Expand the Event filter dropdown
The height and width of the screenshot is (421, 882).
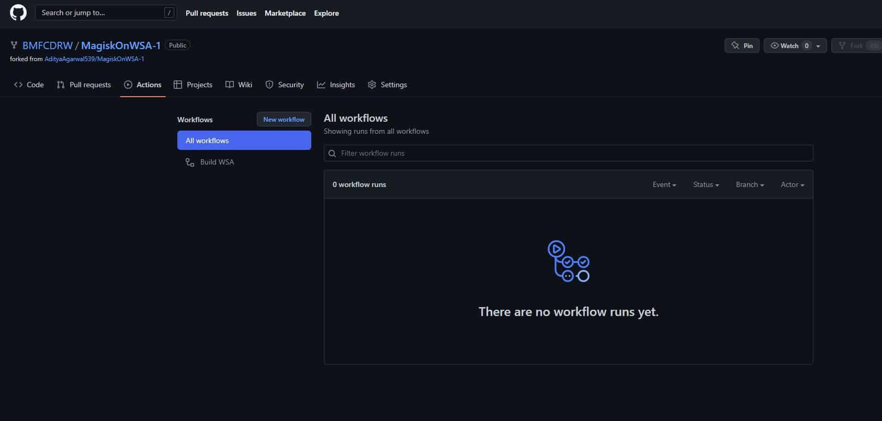664,184
